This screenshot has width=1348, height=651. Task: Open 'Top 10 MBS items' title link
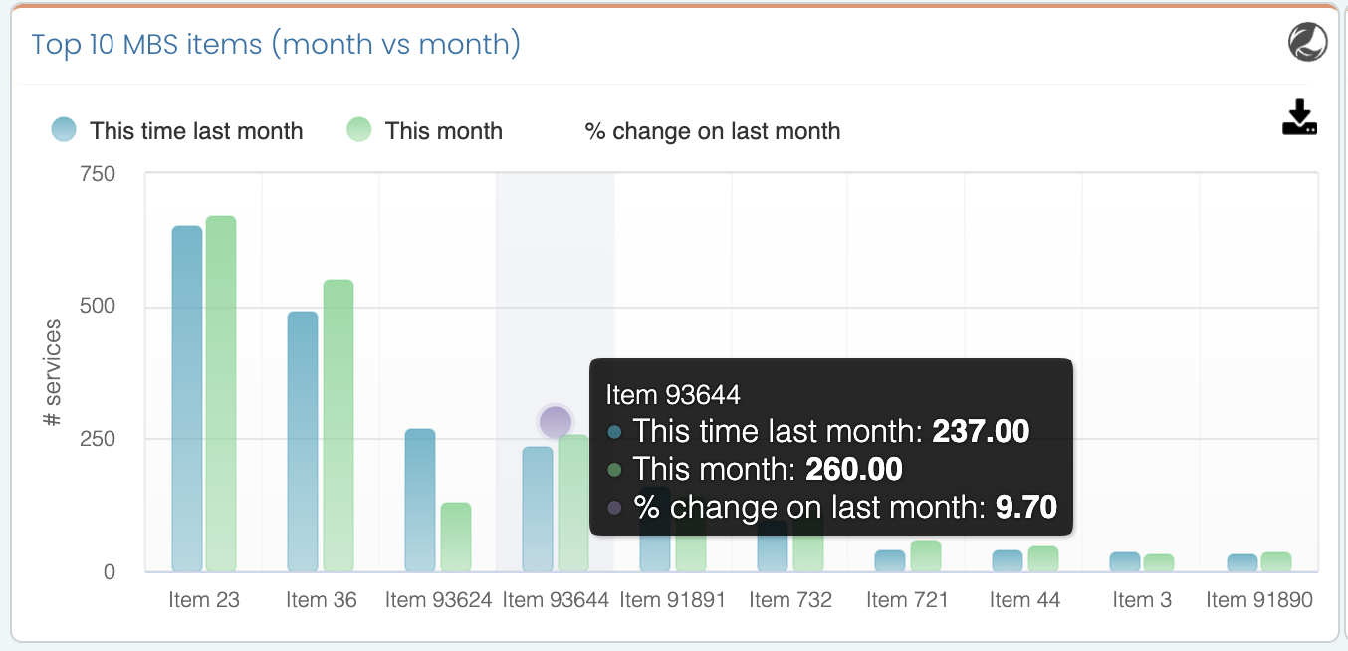pos(276,45)
